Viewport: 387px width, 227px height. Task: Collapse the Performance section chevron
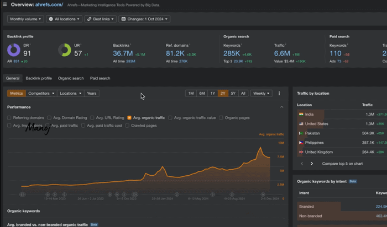click(x=281, y=107)
